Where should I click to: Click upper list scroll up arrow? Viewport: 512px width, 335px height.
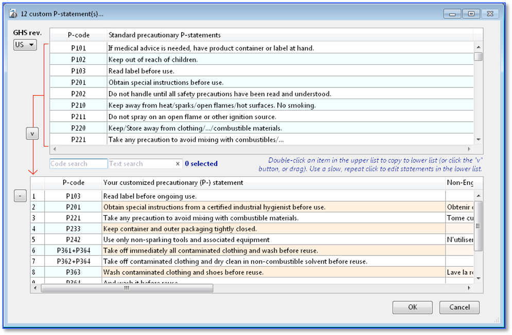(479, 47)
